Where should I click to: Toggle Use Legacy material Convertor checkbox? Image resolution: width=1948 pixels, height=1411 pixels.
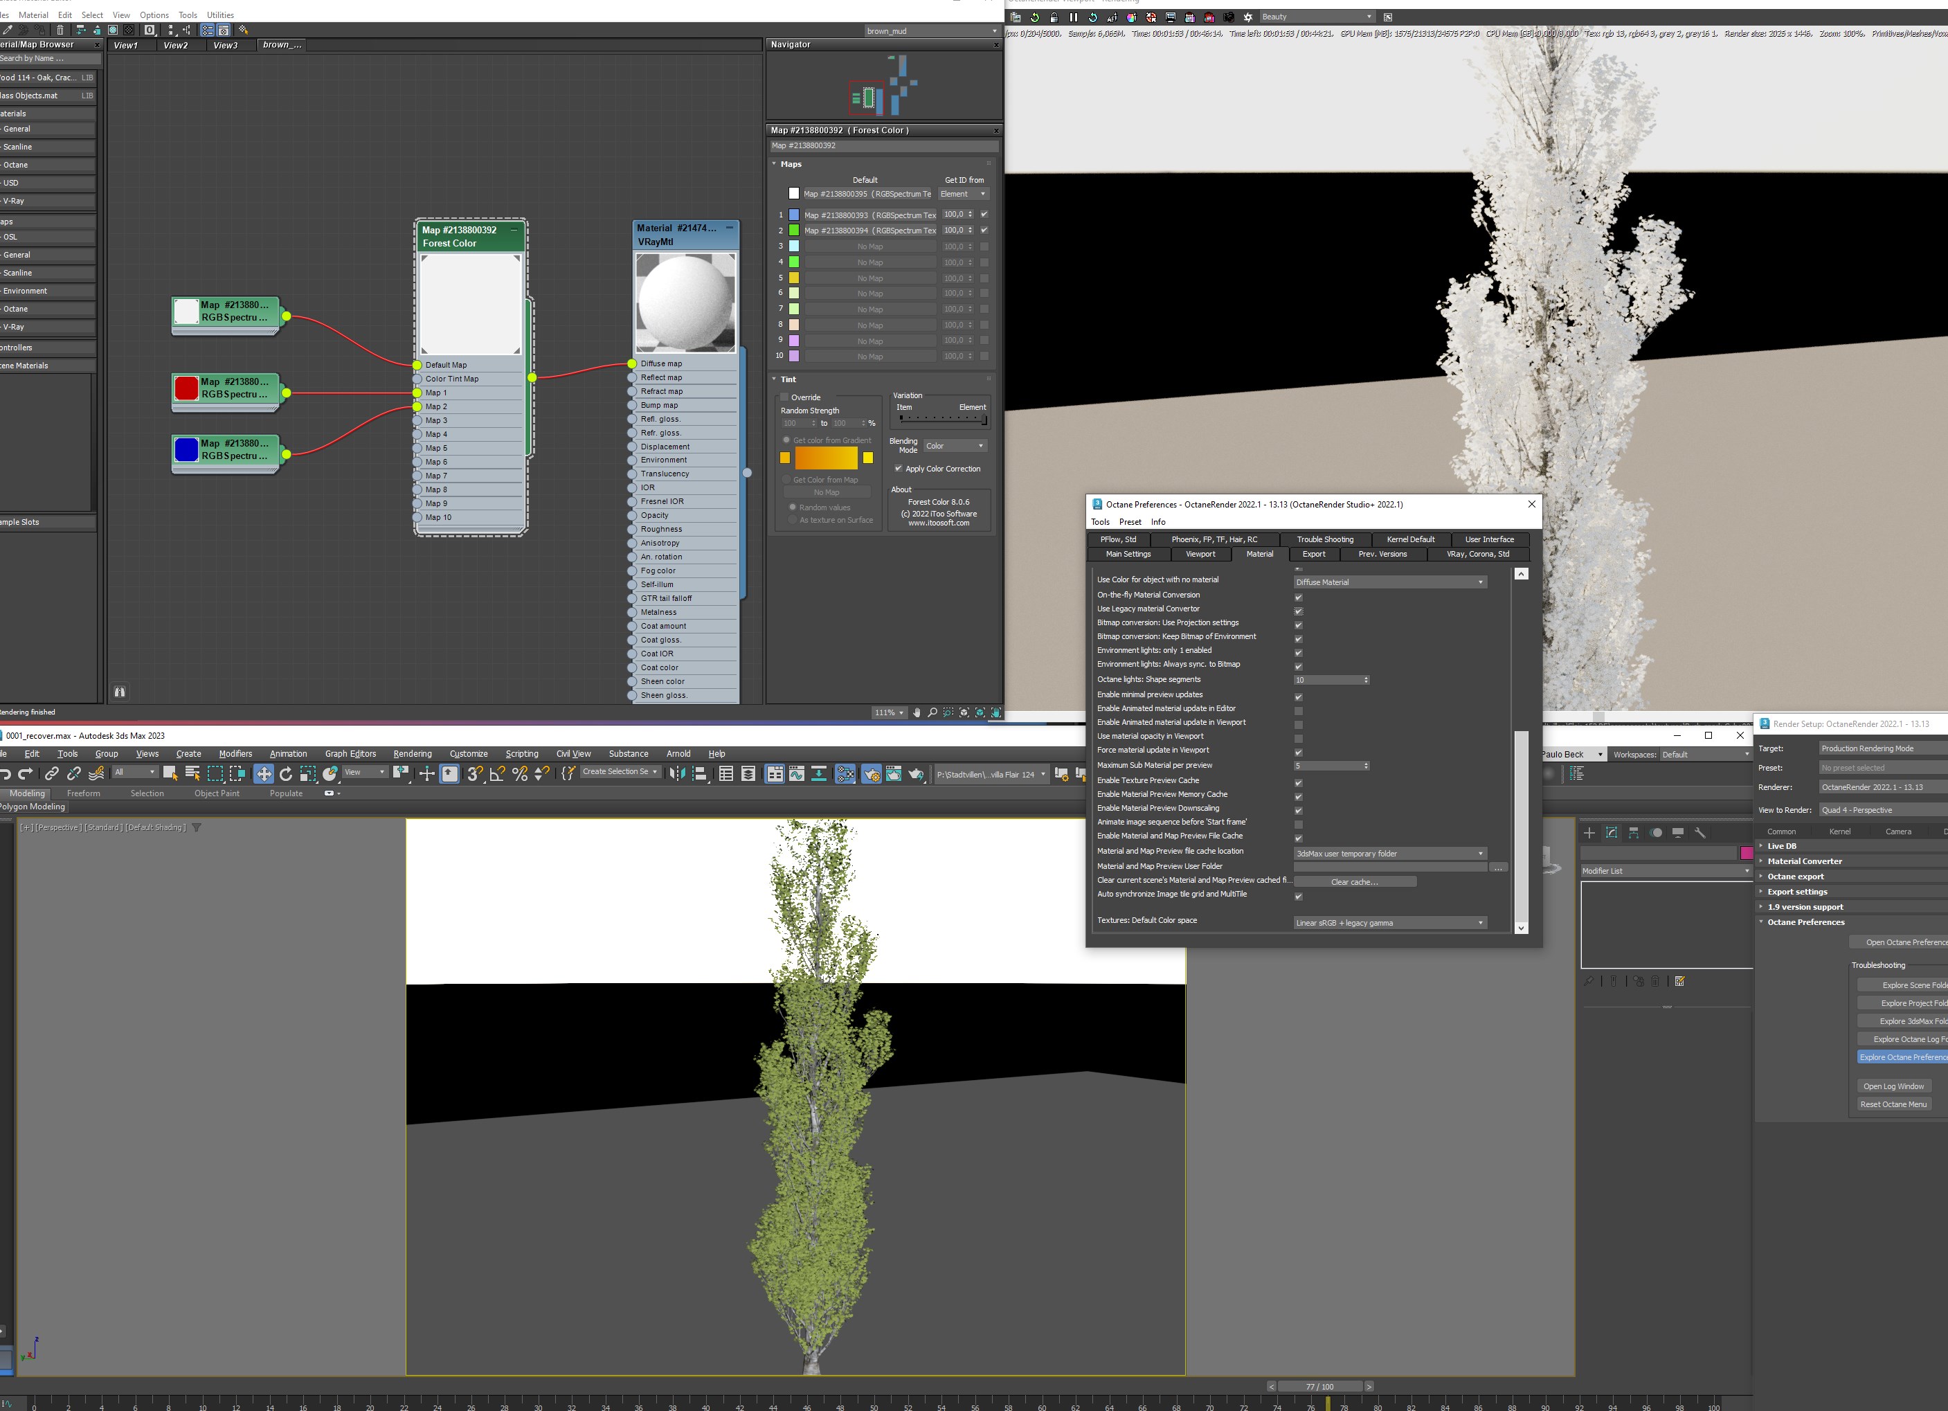coord(1298,611)
